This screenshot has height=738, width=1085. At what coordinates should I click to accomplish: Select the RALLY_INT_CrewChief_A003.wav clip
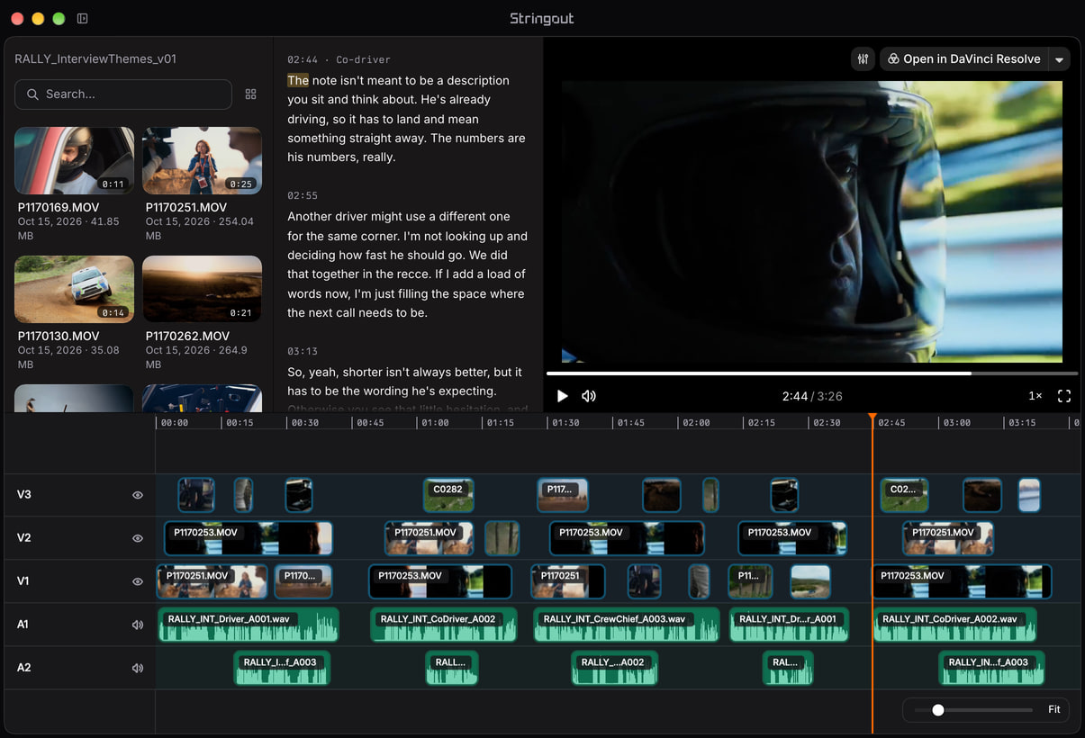[x=627, y=625]
